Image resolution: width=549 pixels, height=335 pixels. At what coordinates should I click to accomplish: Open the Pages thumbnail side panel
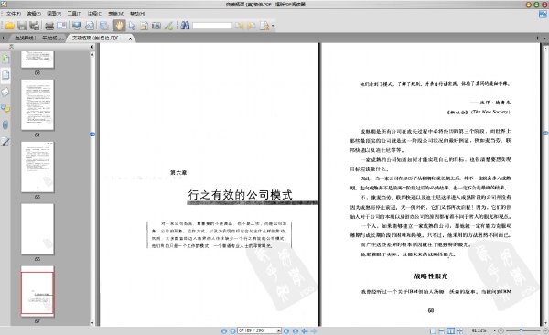(x=5, y=75)
